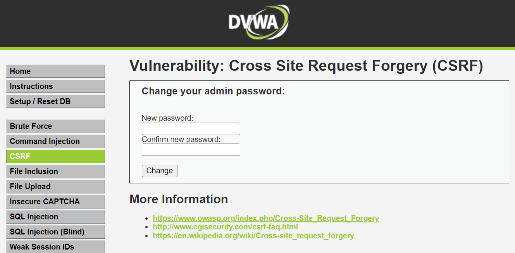Open Weak Session IDs page
Image resolution: width=515 pixels, height=253 pixels.
coord(55,247)
